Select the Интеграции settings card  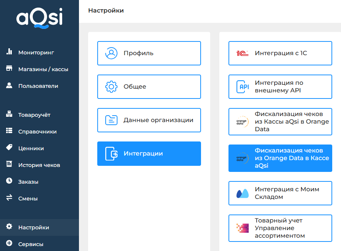click(x=149, y=154)
